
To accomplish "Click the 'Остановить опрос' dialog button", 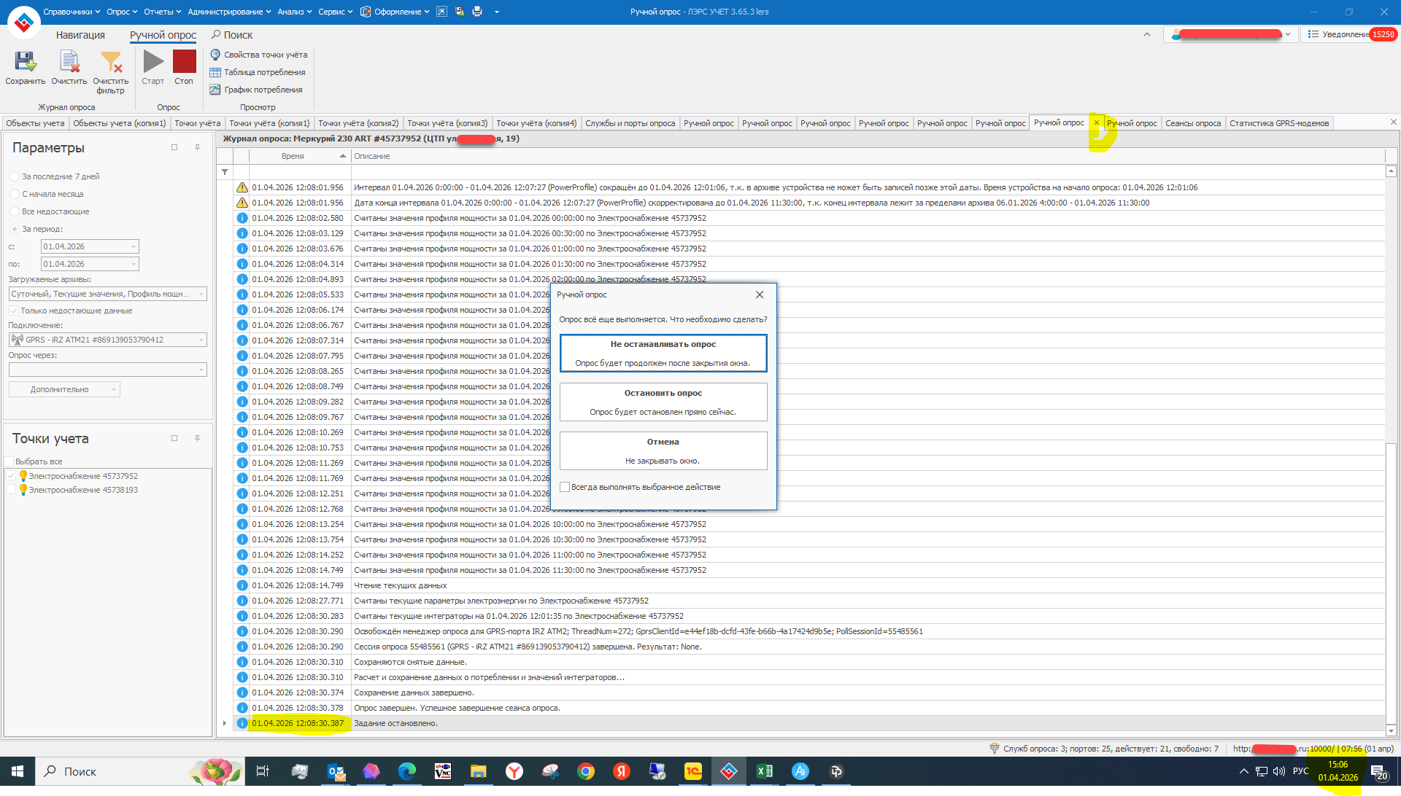I will pyautogui.click(x=663, y=402).
